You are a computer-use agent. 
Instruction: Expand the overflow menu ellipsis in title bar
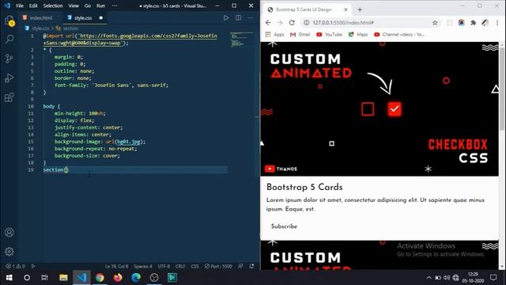point(115,6)
